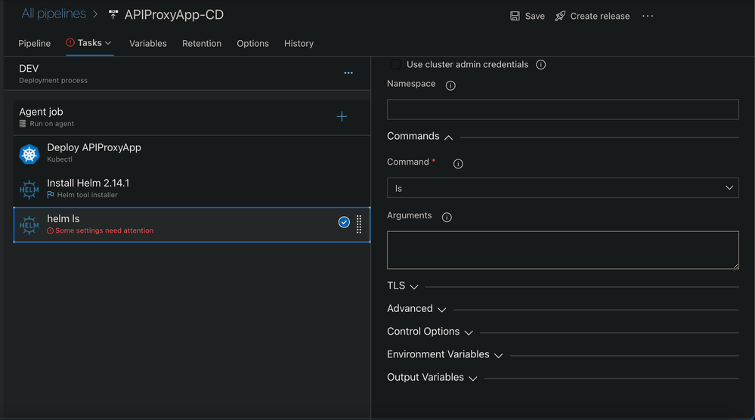The height and width of the screenshot is (420, 755).
Task: Open the top-right more actions ellipsis
Action: click(x=648, y=16)
